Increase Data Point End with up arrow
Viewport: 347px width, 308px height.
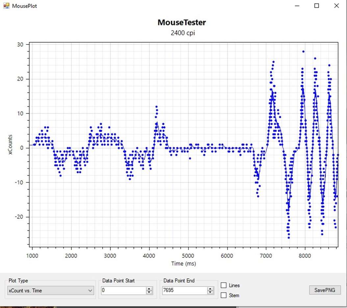[x=211, y=289]
